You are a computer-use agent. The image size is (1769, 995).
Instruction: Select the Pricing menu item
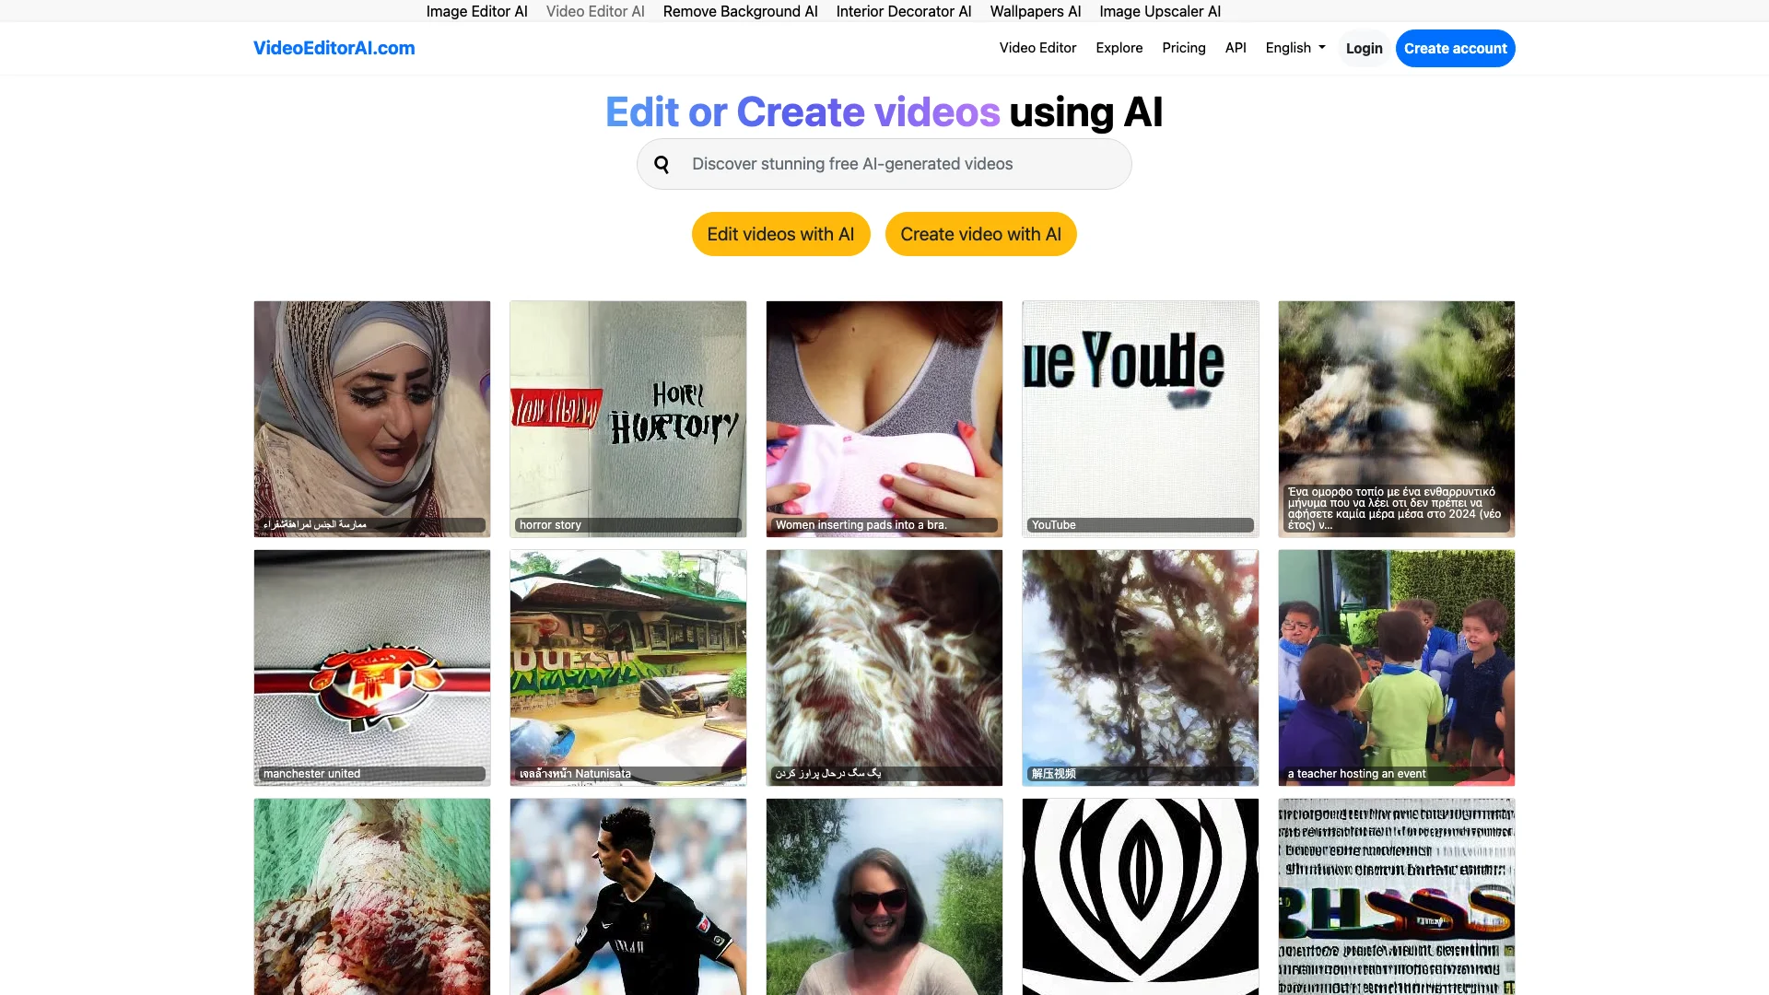click(1183, 47)
